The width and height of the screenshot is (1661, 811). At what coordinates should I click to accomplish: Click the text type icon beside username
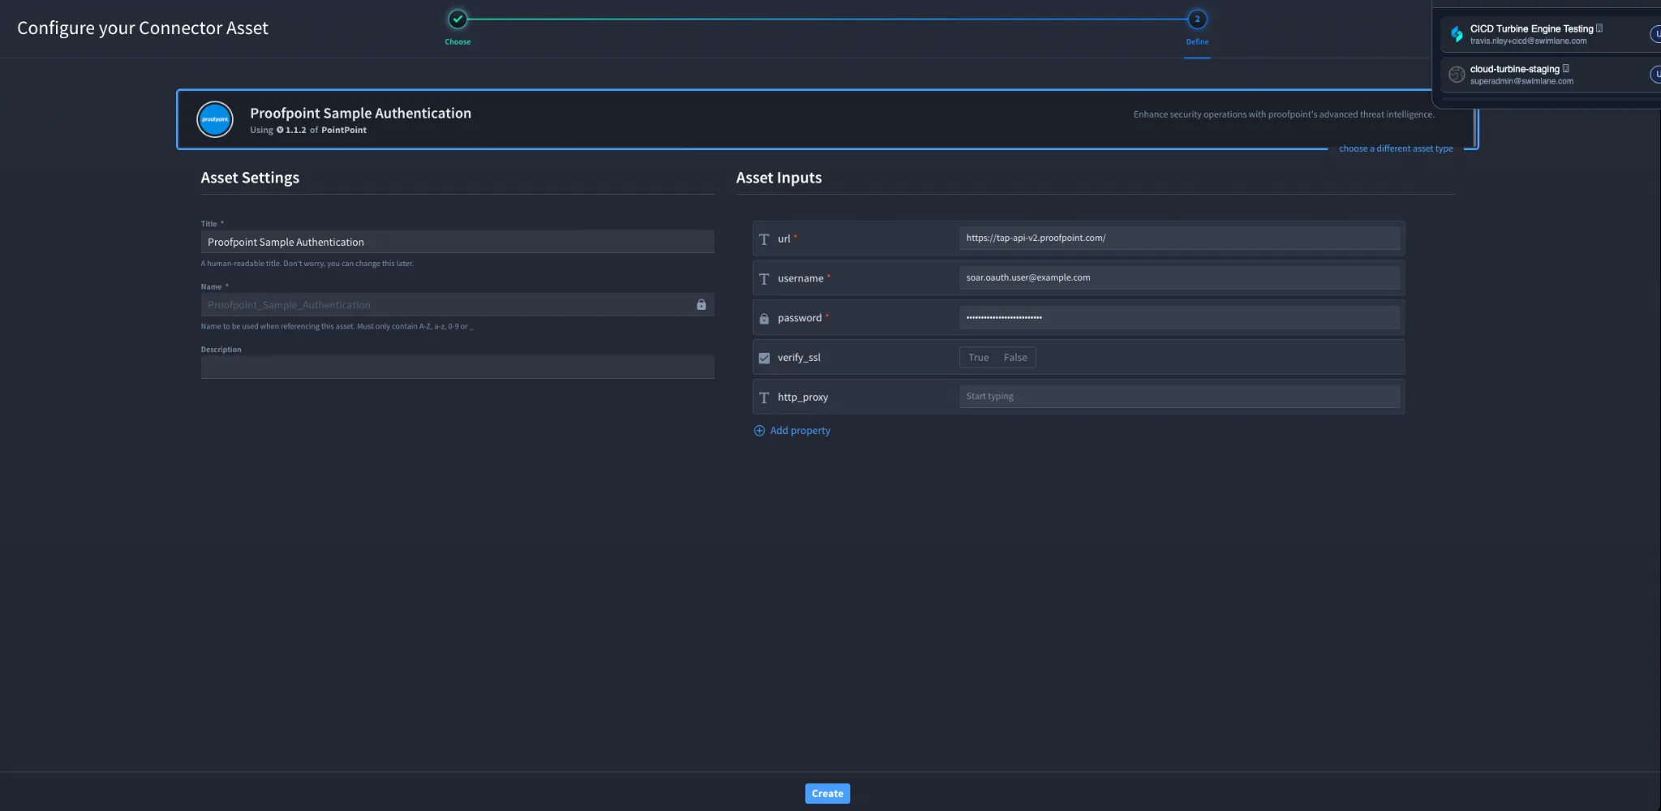764,279
